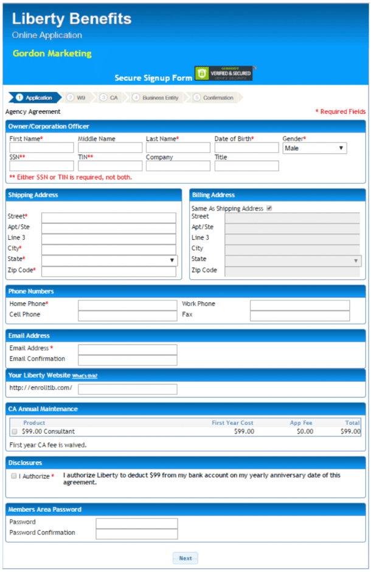Enable the I Authorize checkbox
The height and width of the screenshot is (572, 371).
[x=13, y=476]
